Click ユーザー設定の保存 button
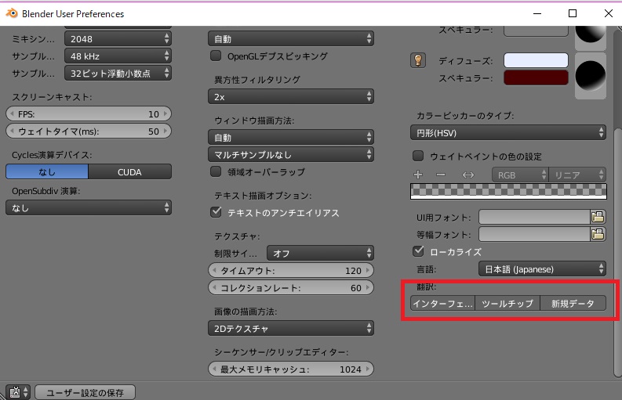 click(x=85, y=392)
